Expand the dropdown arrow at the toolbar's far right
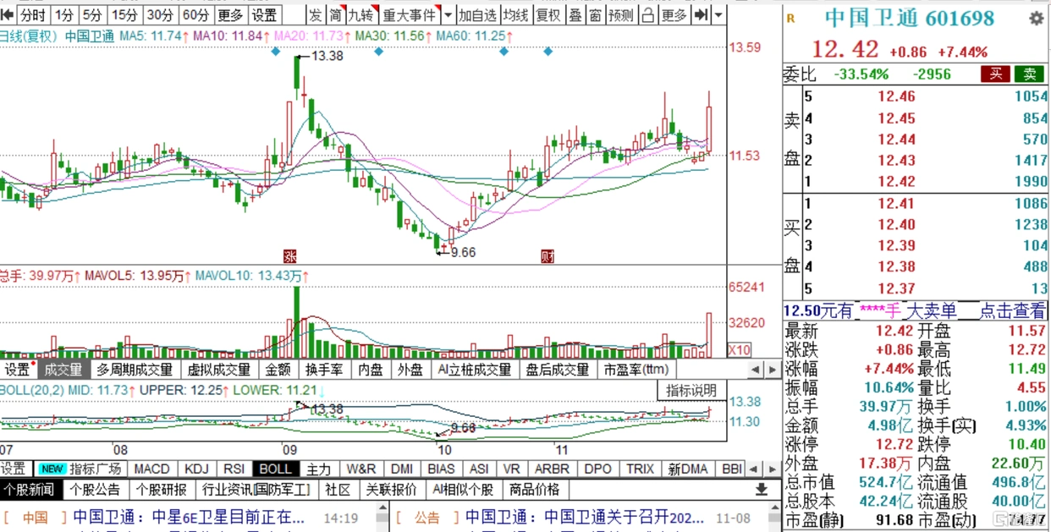Screen dimensions: 1051x532 tap(718, 15)
